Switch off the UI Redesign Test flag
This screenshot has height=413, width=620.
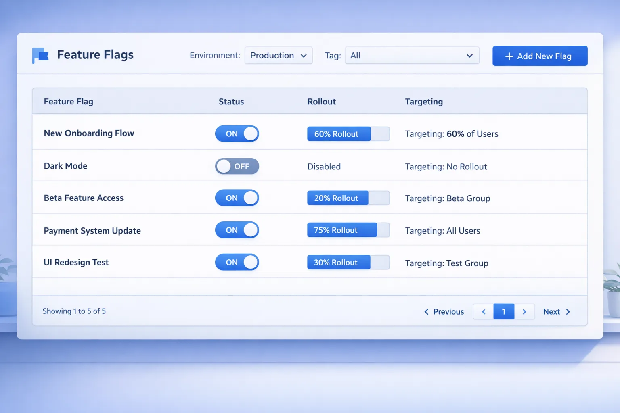pos(237,262)
